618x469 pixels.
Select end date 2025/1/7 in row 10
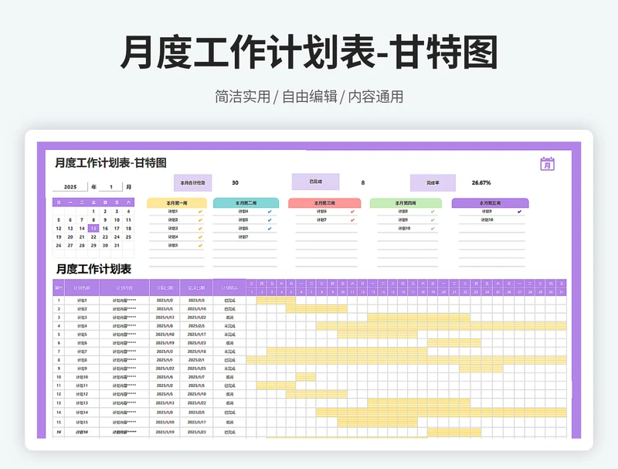(x=196, y=377)
